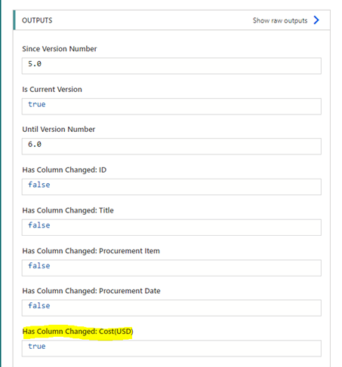Image resolution: width=342 pixels, height=367 pixels.
Task: Select the OUTPUTS section header
Action: (37, 20)
